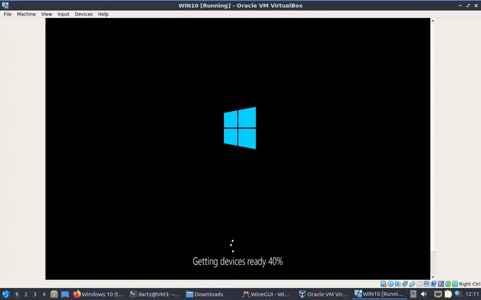The width and height of the screenshot is (481, 300).
Task: Open the hard disk activity indicator
Action: (x=384, y=284)
